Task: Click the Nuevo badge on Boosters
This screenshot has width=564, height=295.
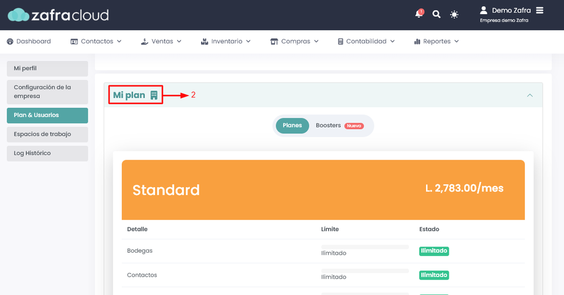Action: [354, 125]
